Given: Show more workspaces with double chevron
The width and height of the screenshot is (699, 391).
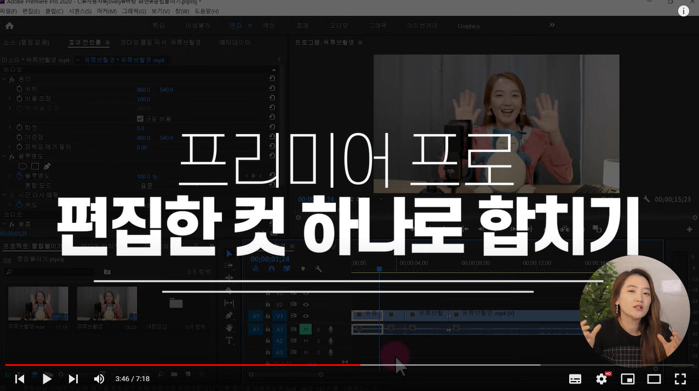Looking at the screenshot, I should (552, 25).
